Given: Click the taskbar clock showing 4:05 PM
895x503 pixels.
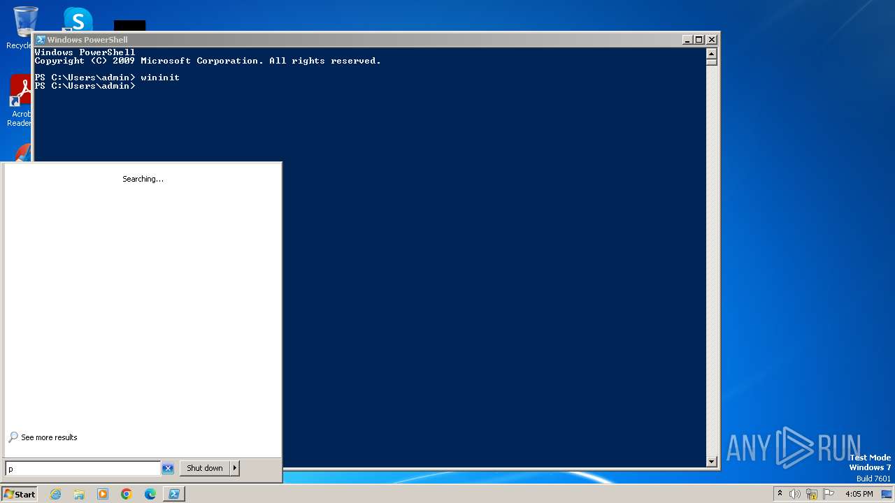Looking at the screenshot, I should coord(859,494).
